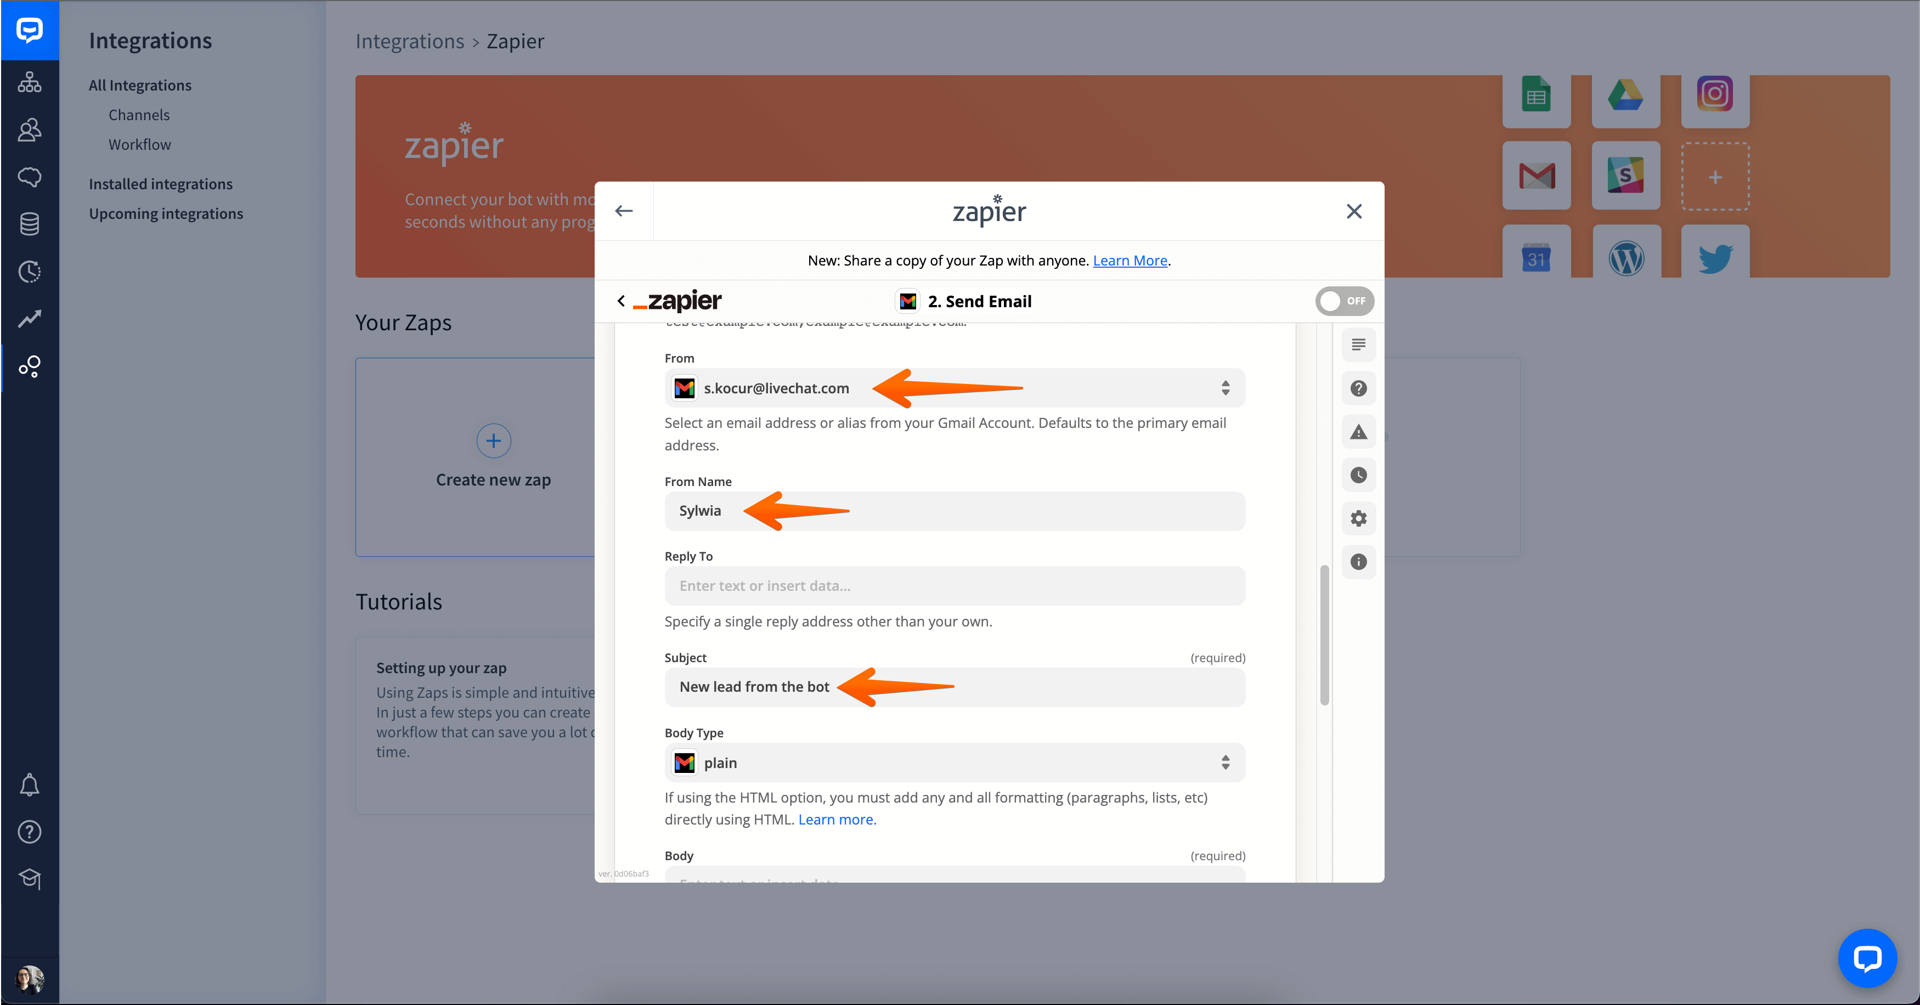Select Channels in the side menu
Image resolution: width=1920 pixels, height=1005 pixels.
[x=139, y=115]
